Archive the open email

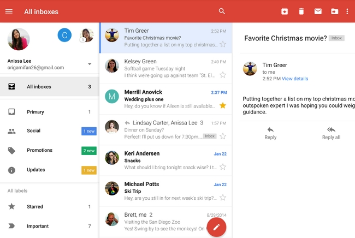(285, 11)
